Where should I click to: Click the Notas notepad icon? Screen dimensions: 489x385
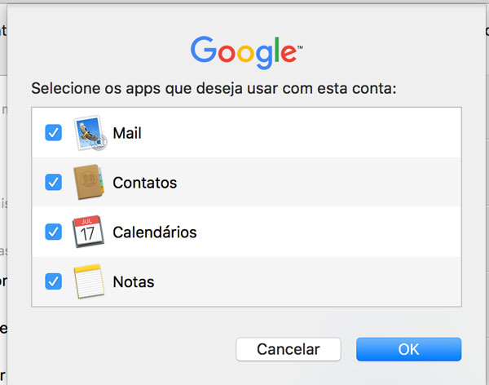(x=90, y=282)
